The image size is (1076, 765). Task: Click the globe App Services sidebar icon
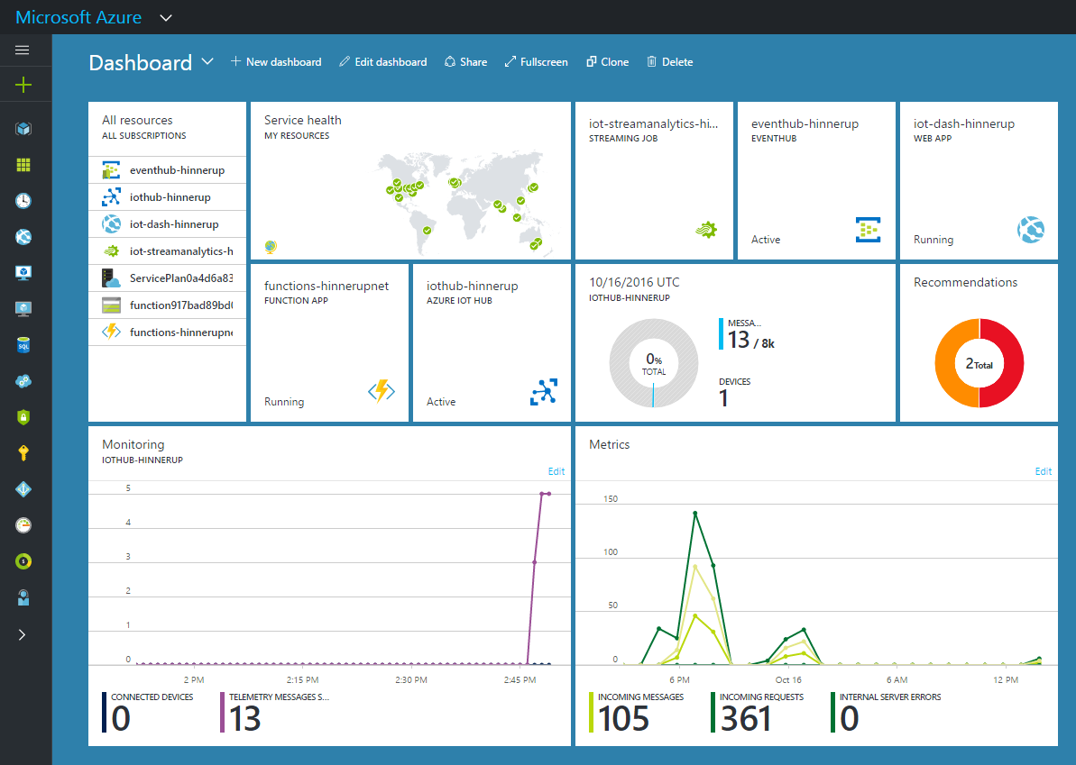click(23, 237)
